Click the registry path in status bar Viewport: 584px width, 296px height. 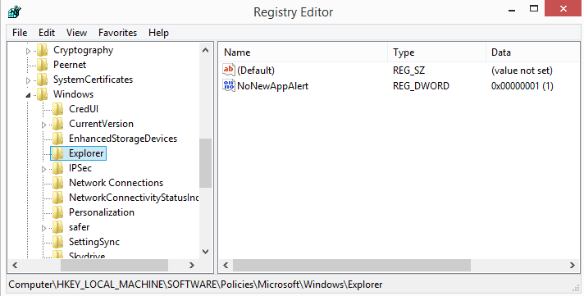coord(195,285)
